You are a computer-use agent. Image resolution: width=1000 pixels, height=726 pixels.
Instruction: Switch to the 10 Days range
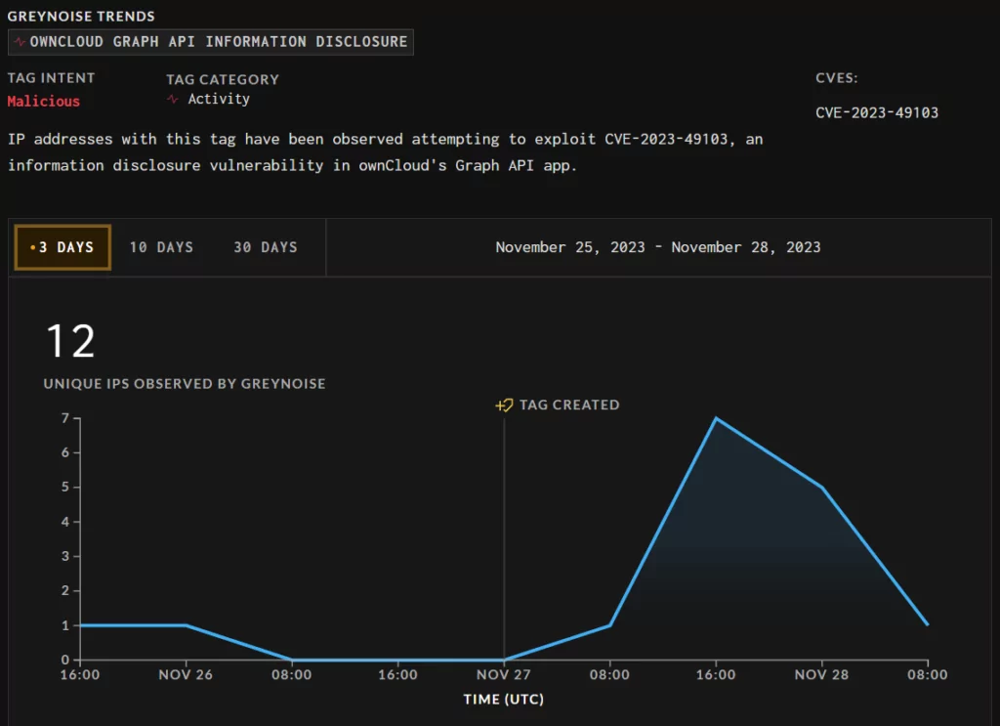(x=161, y=247)
